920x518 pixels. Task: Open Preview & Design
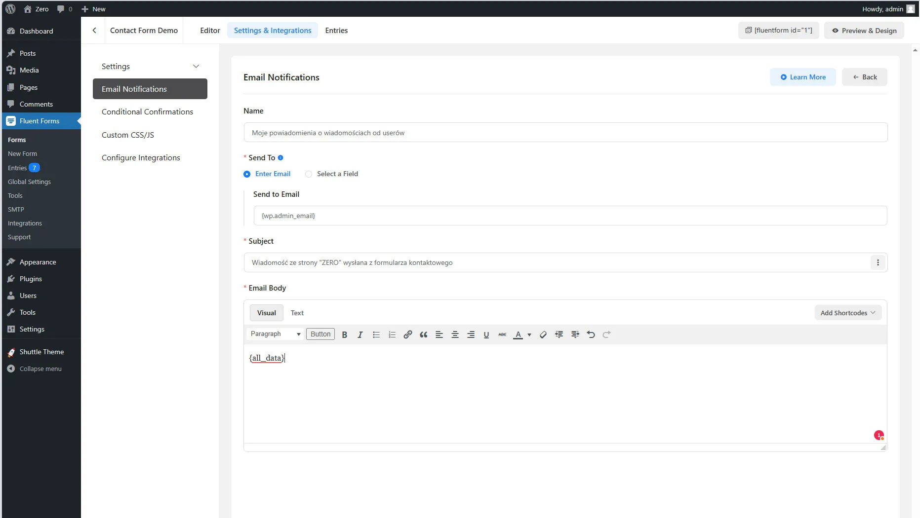[864, 31]
